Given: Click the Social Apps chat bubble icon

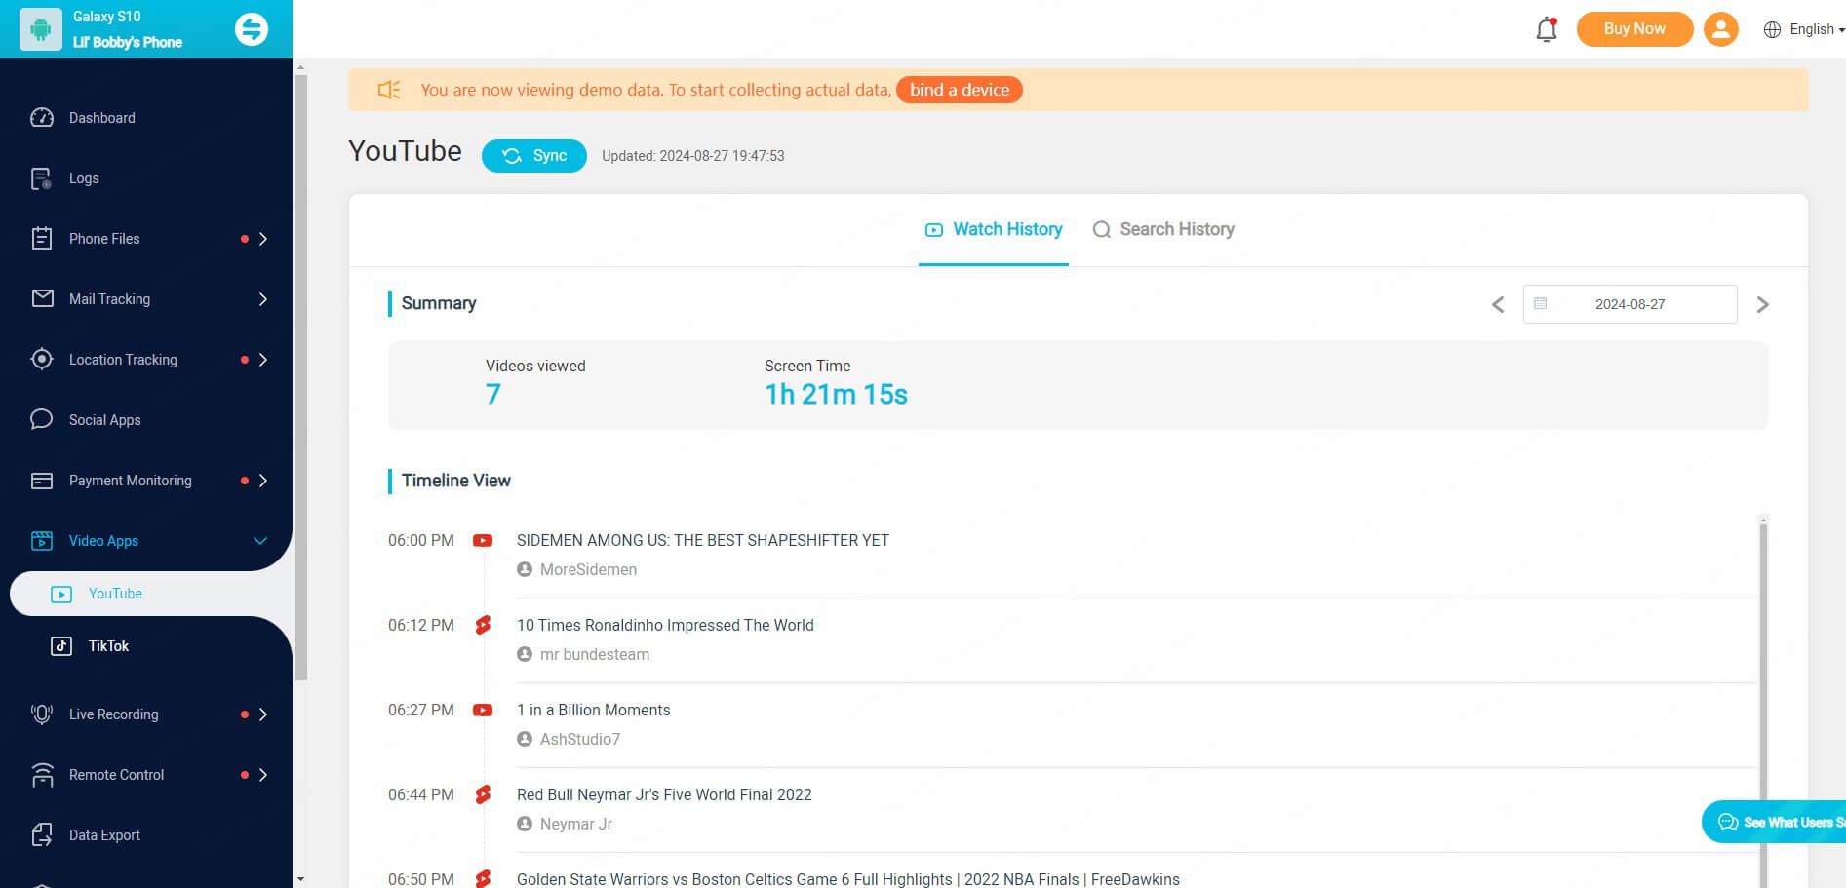Looking at the screenshot, I should click(42, 420).
